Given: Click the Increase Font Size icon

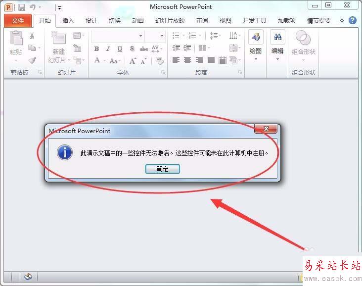Looking at the screenshot, I should pos(133,61).
